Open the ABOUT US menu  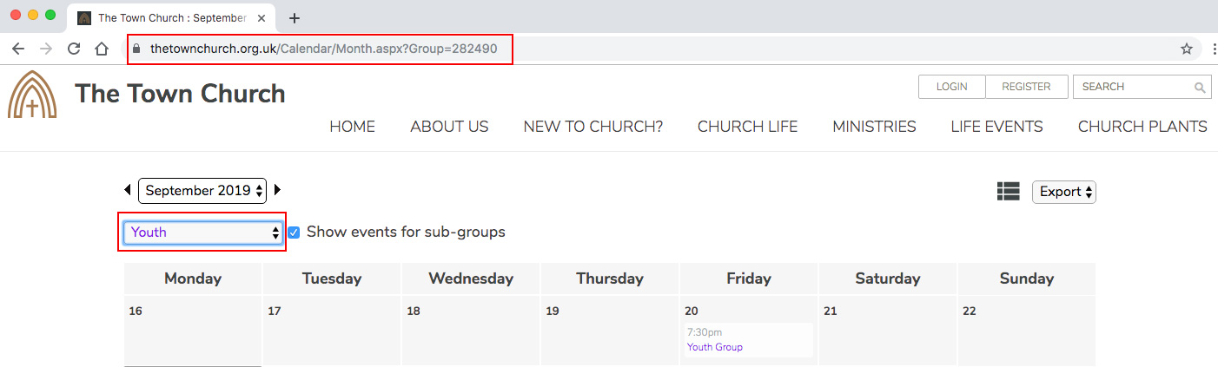(x=449, y=127)
